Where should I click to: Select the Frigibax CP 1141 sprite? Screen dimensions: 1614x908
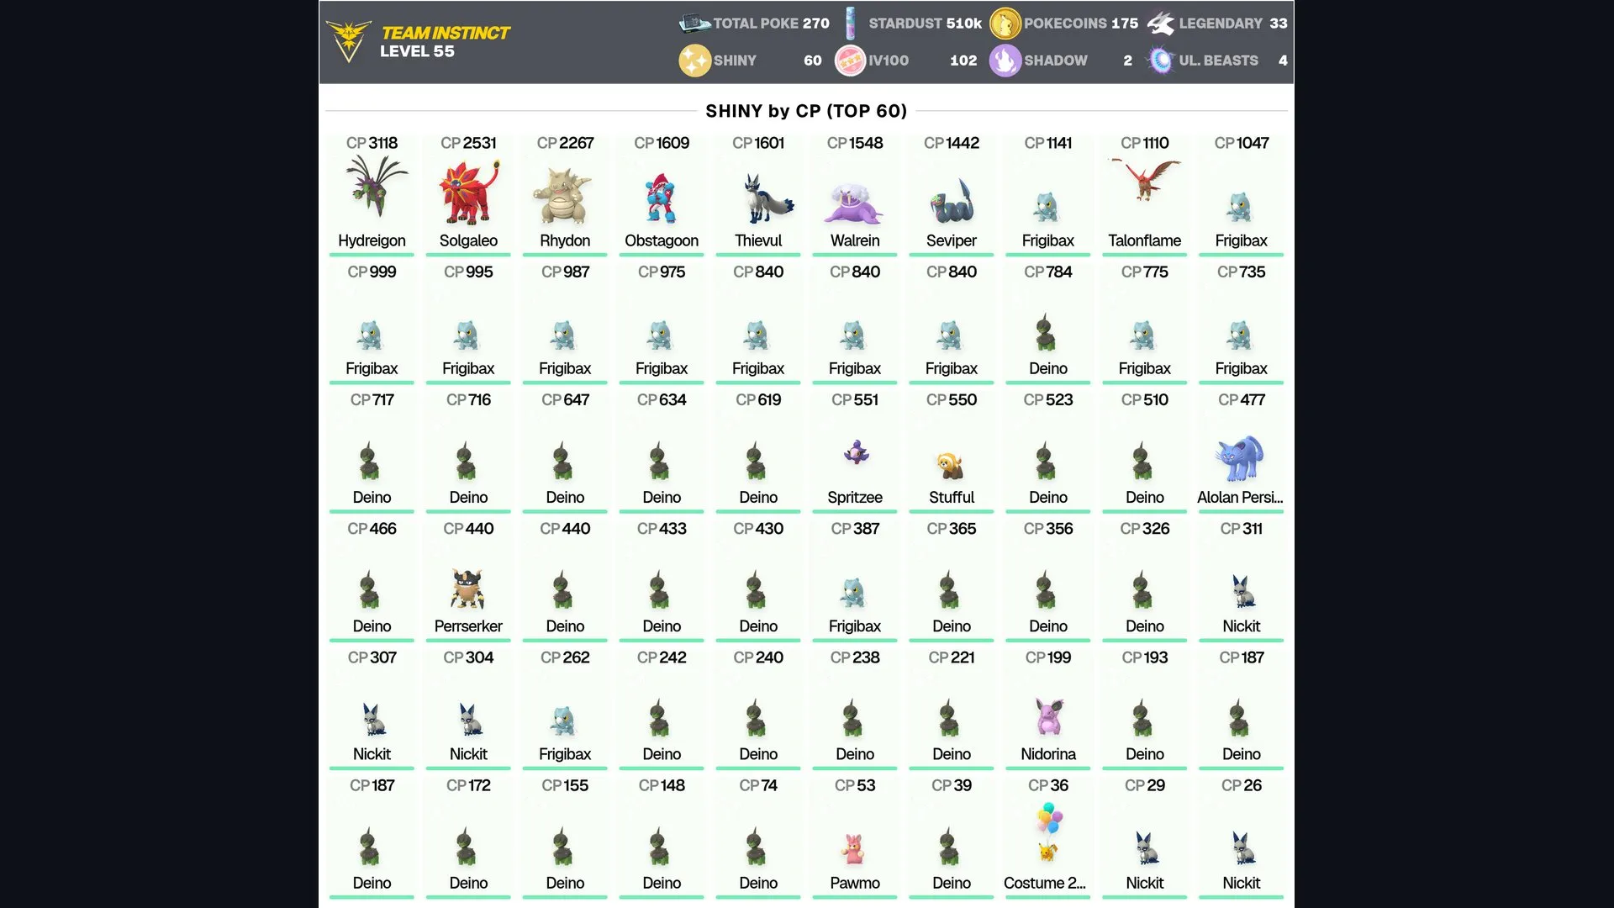(1047, 207)
